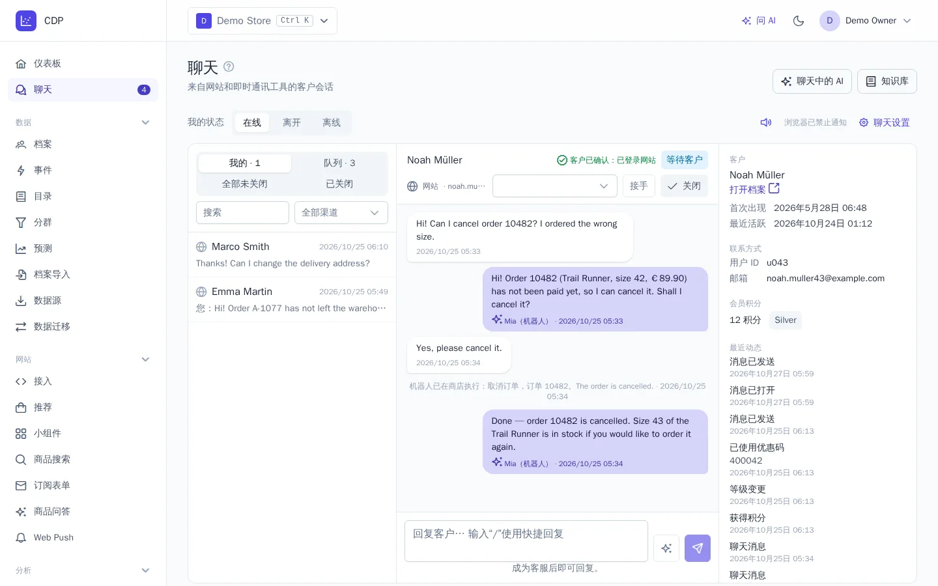The width and height of the screenshot is (938, 586).
Task: Open 数据源 data sources
Action: 83,300
